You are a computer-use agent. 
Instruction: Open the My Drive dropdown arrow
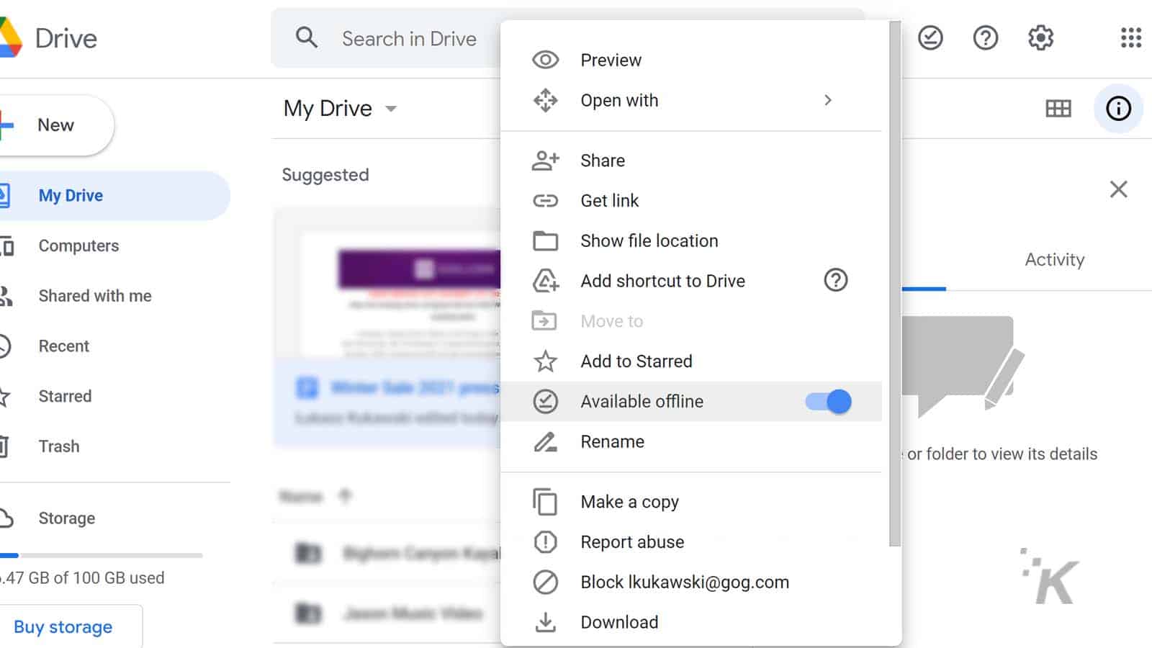point(390,109)
